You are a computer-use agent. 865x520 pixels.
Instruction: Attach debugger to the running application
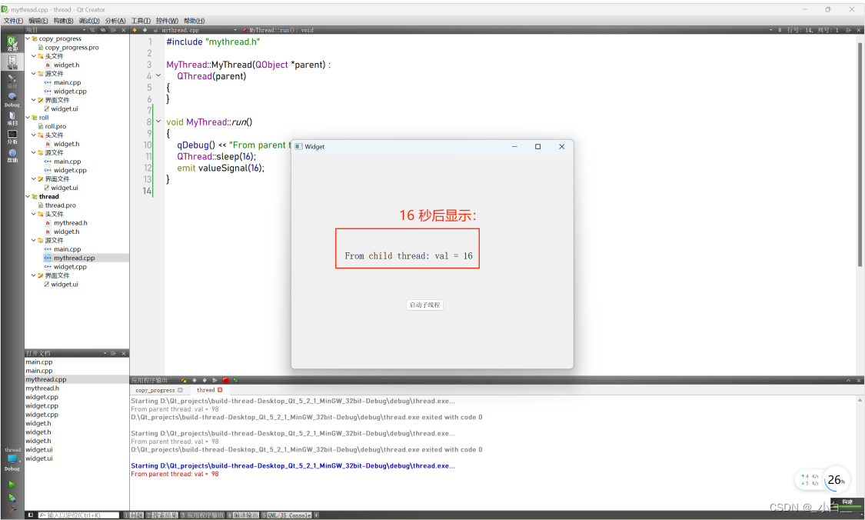pyautogui.click(x=235, y=380)
